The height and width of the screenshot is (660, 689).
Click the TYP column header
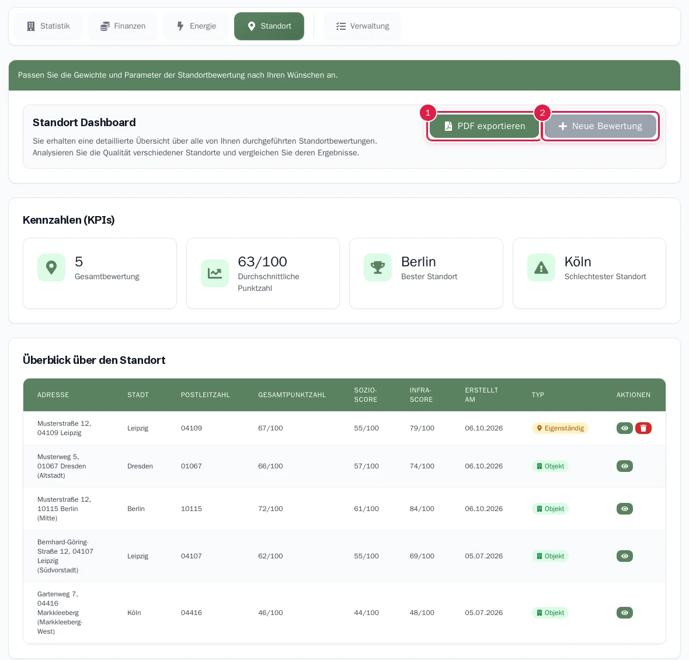click(x=538, y=395)
